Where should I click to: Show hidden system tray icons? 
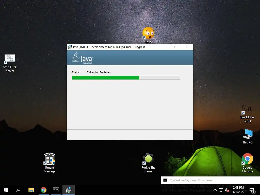click(215, 190)
